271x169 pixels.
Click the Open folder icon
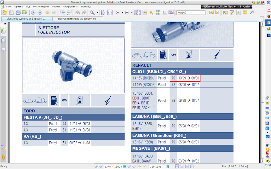click(5, 13)
